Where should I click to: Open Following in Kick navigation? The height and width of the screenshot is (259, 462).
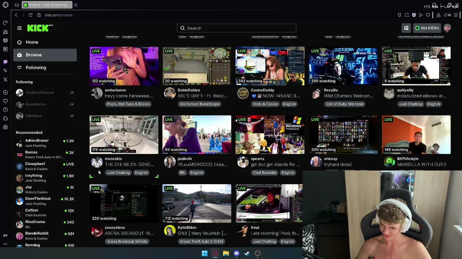click(45, 68)
